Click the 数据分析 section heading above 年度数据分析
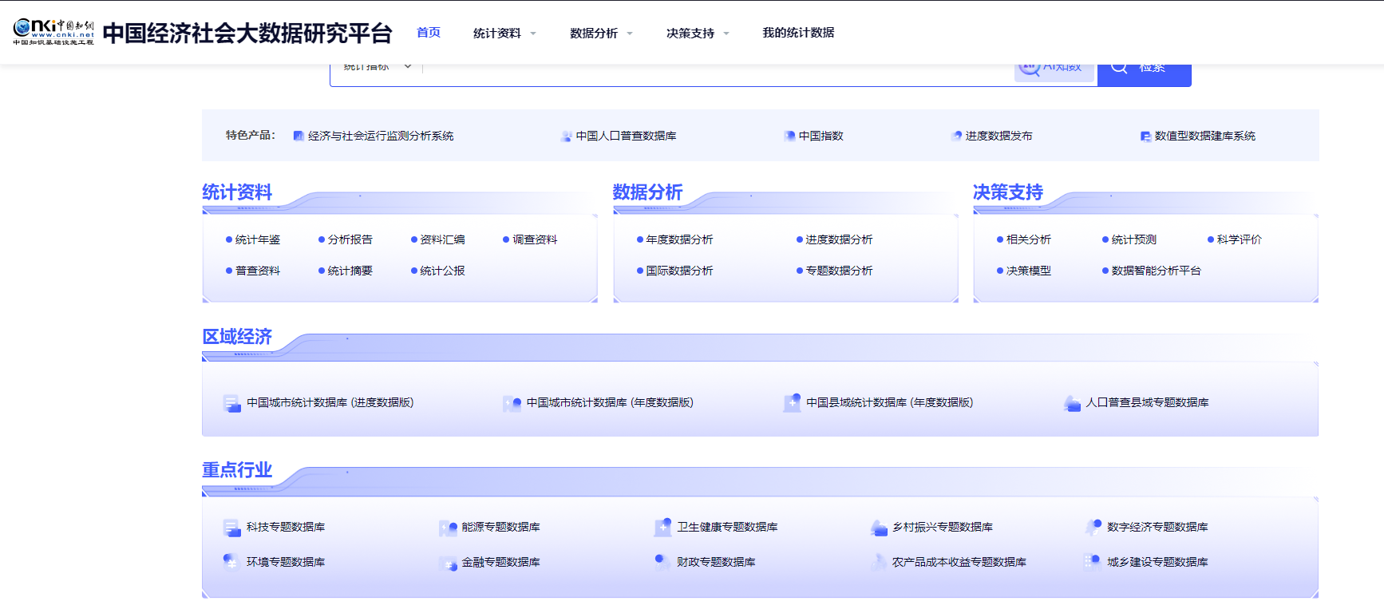 (x=647, y=192)
